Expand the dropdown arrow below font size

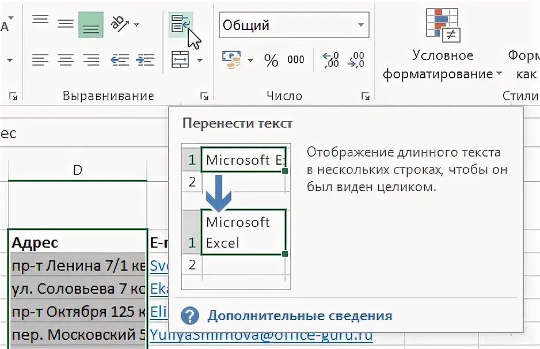point(10,60)
